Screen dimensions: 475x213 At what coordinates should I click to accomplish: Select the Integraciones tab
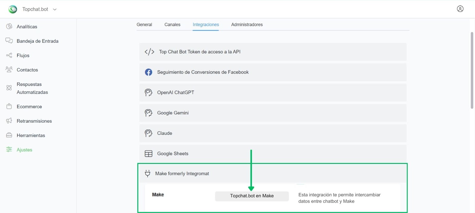[x=206, y=25]
